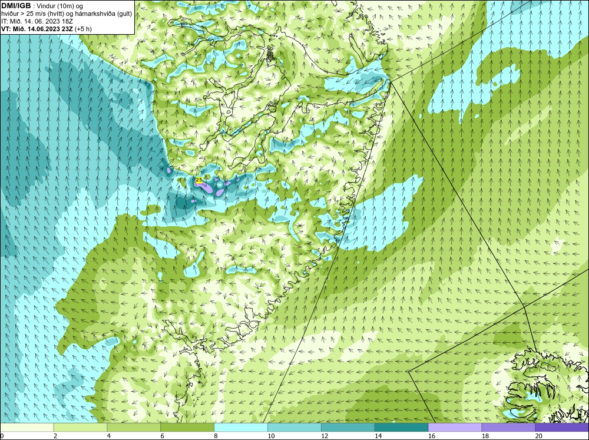Click the dark green 6–8 m/s legend swatch

187,427
